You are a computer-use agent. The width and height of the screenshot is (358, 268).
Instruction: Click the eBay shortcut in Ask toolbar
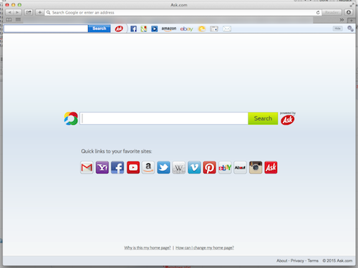187,29
